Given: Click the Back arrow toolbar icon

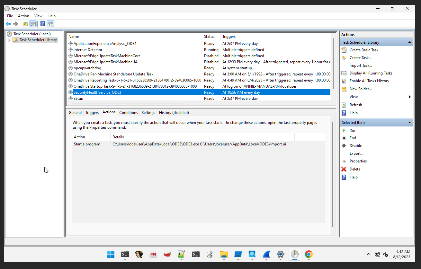Looking at the screenshot, I should tap(8, 24).
